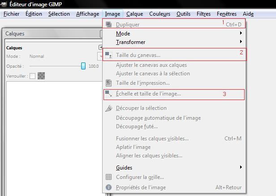Click the Propriétés de l'image info icon

click(108, 187)
